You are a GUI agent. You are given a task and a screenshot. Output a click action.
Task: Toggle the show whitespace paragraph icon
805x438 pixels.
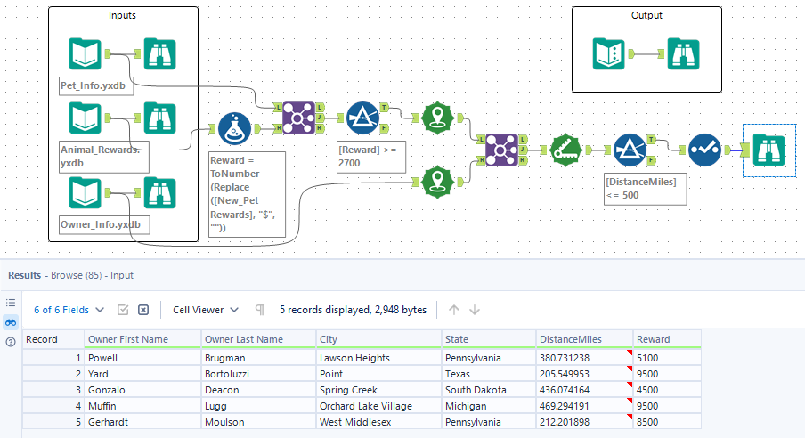[x=260, y=310]
